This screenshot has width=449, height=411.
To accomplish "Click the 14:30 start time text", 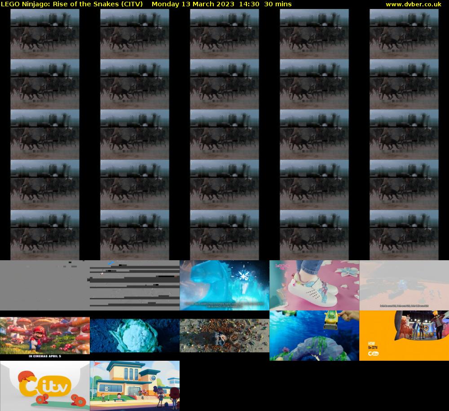I will point(249,4).
